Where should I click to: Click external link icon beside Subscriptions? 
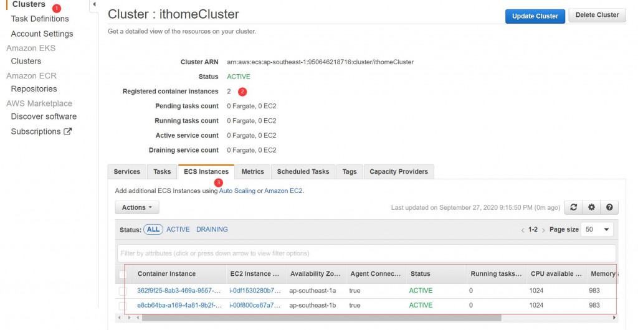[68, 131]
